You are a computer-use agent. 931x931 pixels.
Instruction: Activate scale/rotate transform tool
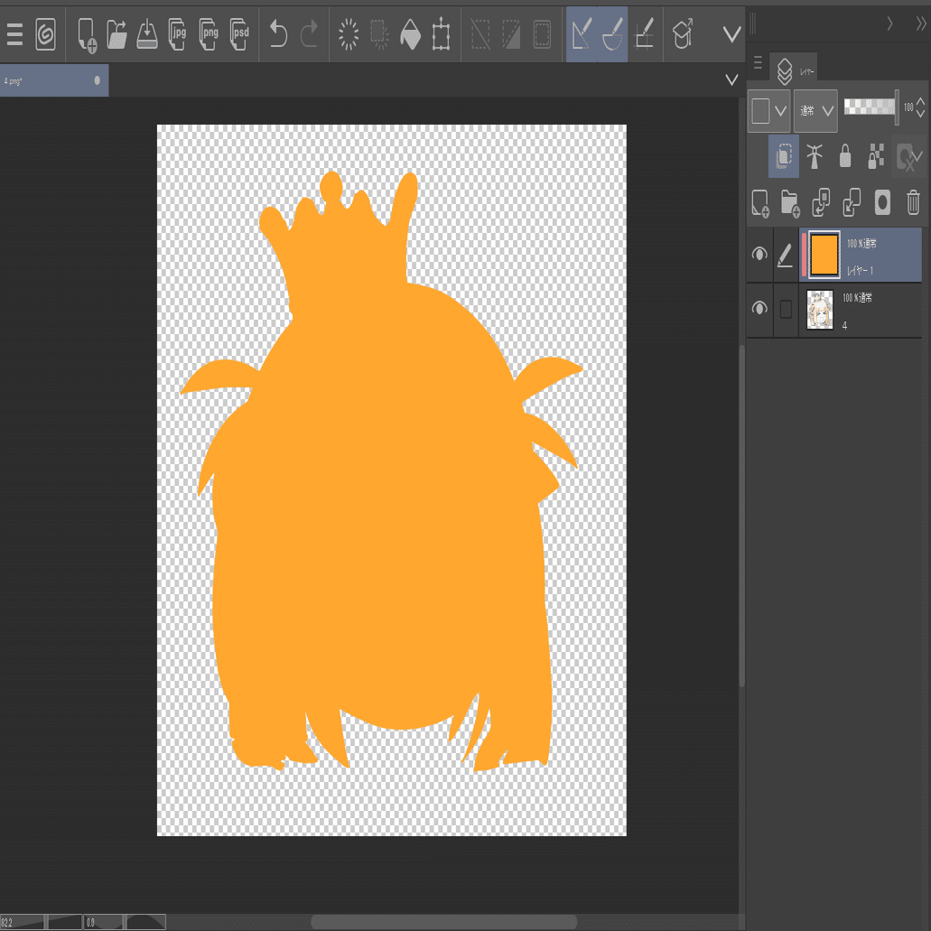click(x=441, y=33)
